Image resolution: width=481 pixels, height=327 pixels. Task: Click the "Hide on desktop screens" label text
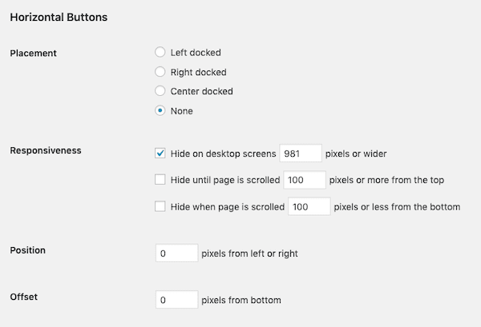(x=224, y=154)
